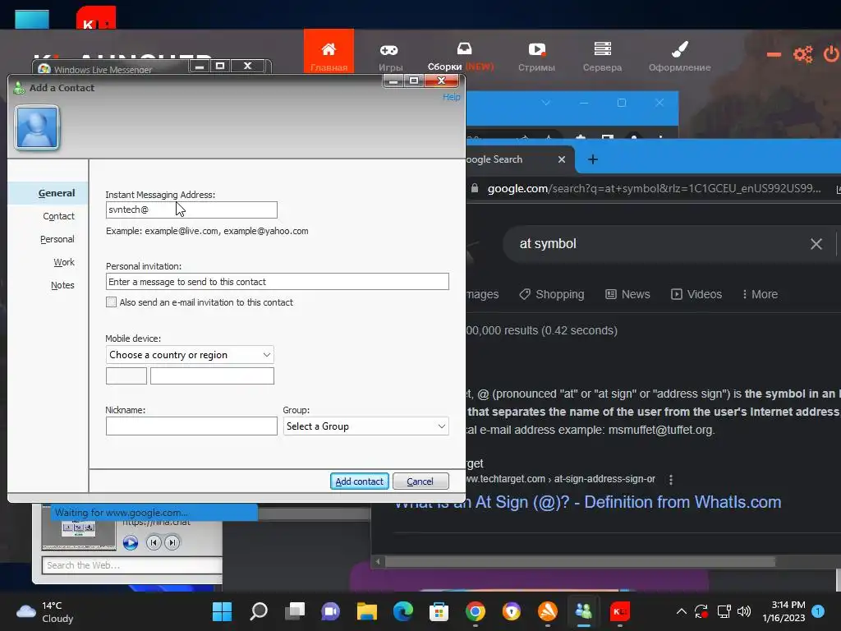Screen dimensions: 841x631
Task: Open the Chat app on taskbar
Action: pos(330,611)
